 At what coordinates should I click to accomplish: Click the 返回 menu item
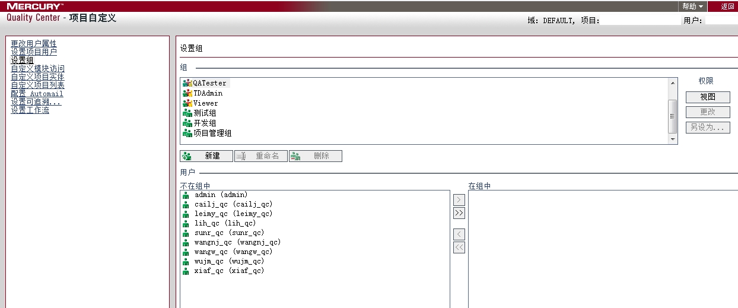coord(727,7)
